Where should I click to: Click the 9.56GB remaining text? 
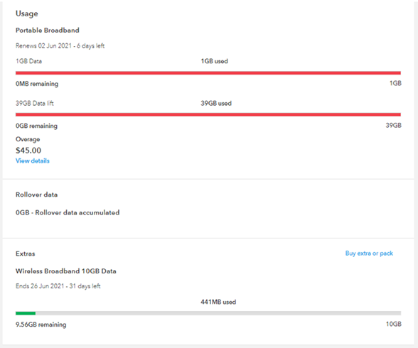(x=41, y=325)
